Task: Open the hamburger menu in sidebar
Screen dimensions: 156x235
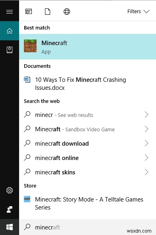Action: click(10, 12)
